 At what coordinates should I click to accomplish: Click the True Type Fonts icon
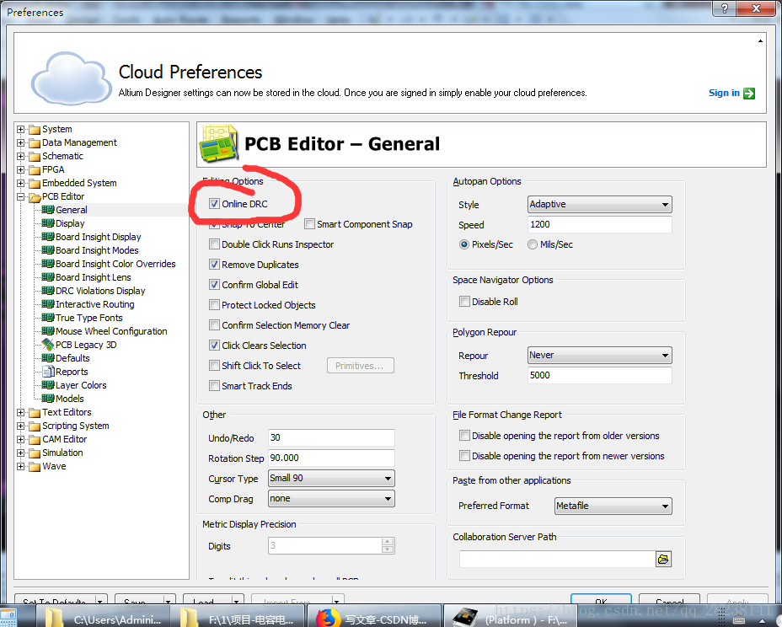pyautogui.click(x=48, y=317)
